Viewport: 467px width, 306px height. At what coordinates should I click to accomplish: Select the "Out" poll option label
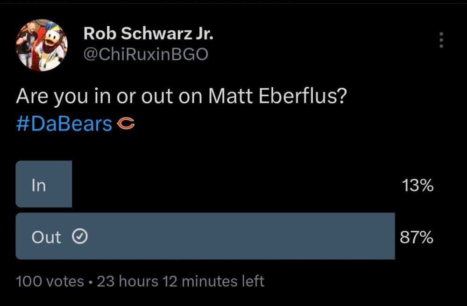tap(46, 237)
